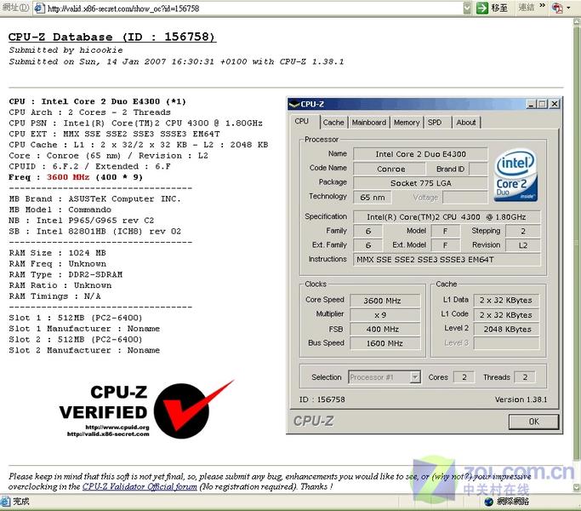
Task: Click the Cores count field
Action: (464, 377)
